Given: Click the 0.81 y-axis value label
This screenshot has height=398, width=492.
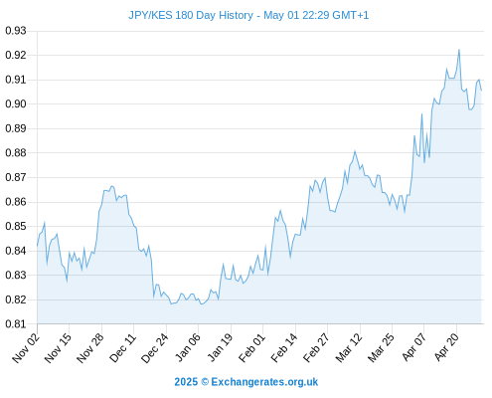Looking at the screenshot, I should tap(16, 324).
